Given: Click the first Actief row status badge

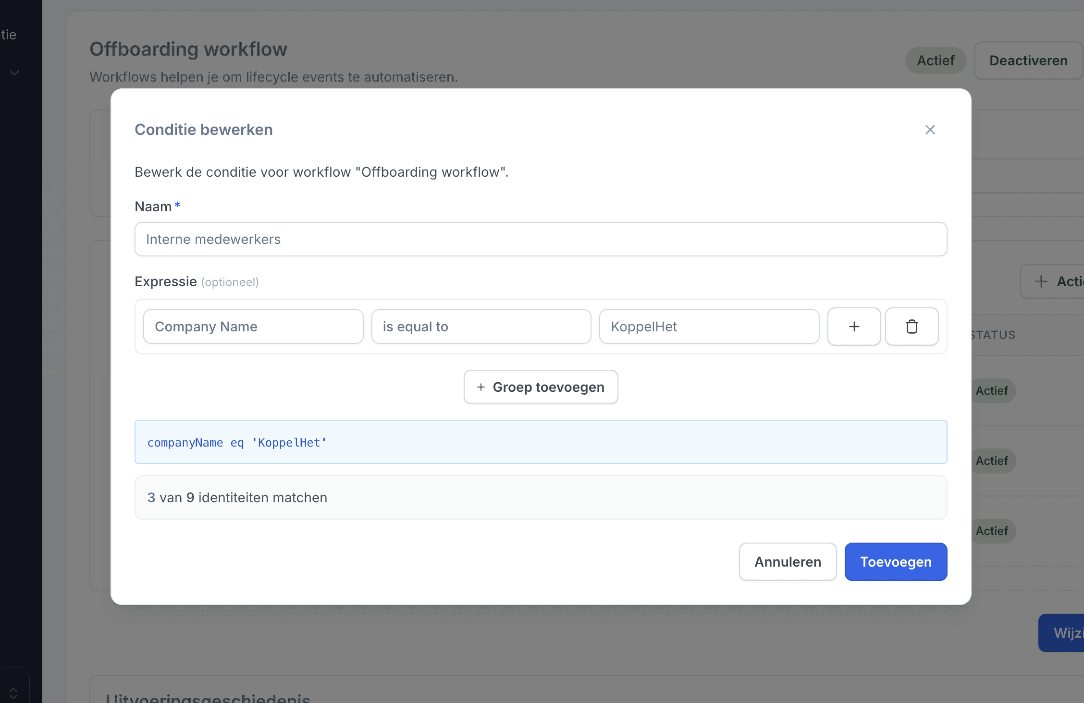Looking at the screenshot, I should (x=992, y=391).
